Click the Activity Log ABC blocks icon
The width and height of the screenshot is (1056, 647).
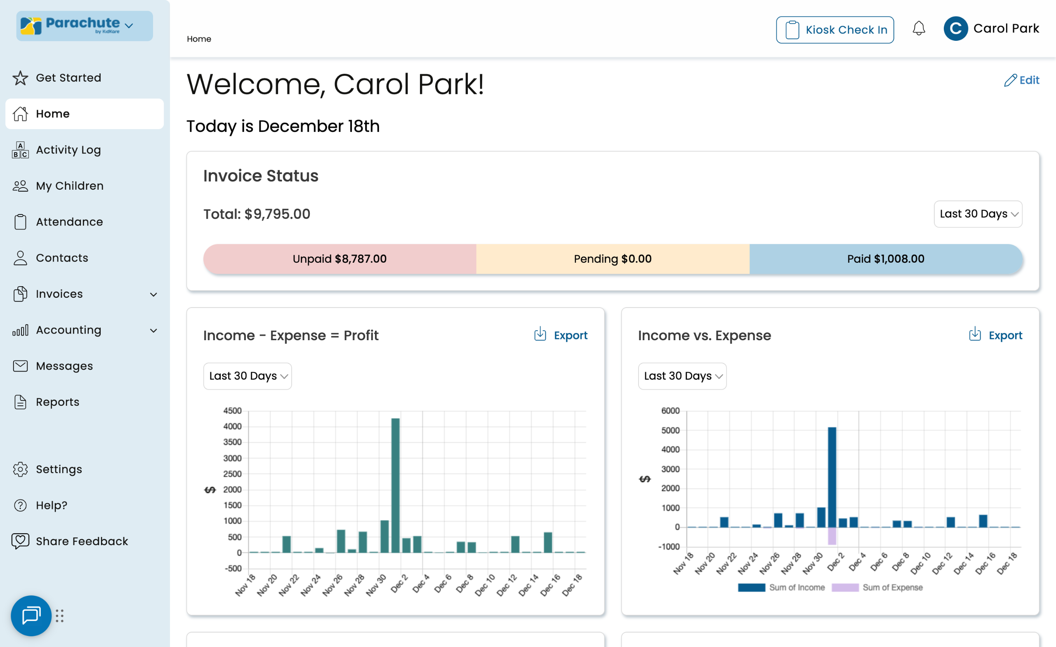coord(20,150)
